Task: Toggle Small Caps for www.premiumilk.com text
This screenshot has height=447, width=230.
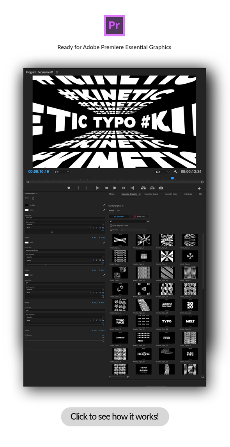Action: [103, 260]
